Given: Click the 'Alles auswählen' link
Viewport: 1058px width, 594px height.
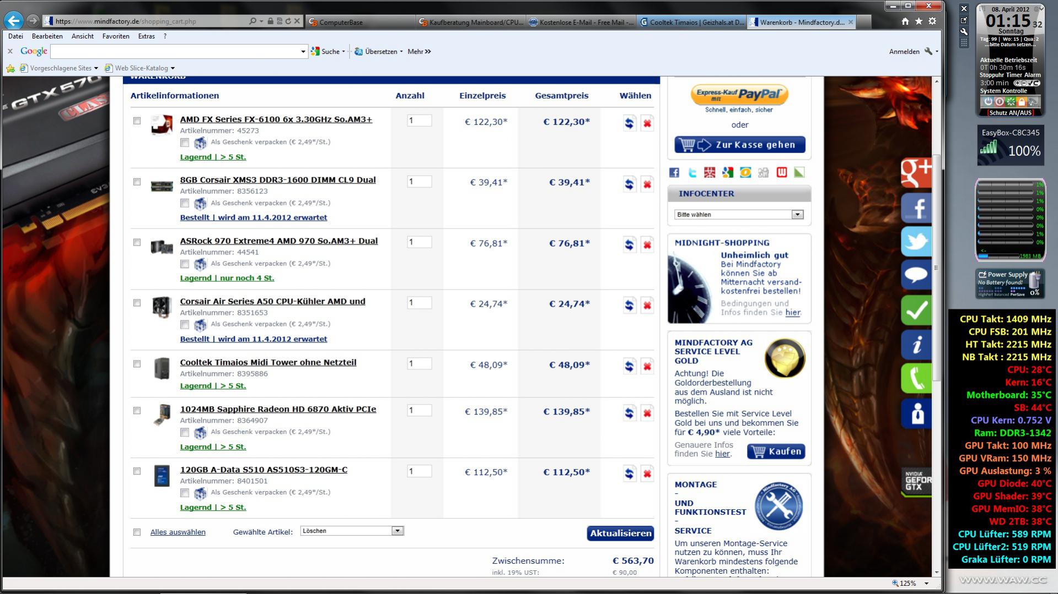Looking at the screenshot, I should click(x=178, y=532).
